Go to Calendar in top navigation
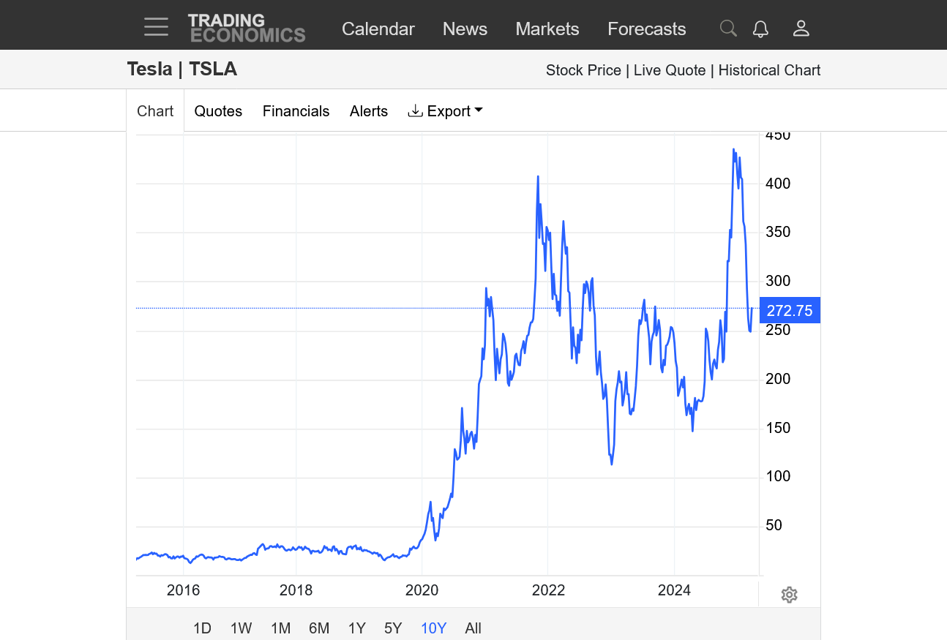The height and width of the screenshot is (640, 947). pos(378,29)
